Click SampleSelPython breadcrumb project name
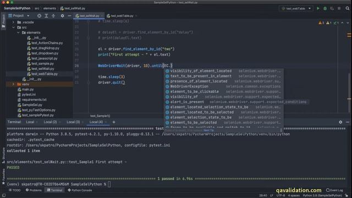 click(17, 8)
